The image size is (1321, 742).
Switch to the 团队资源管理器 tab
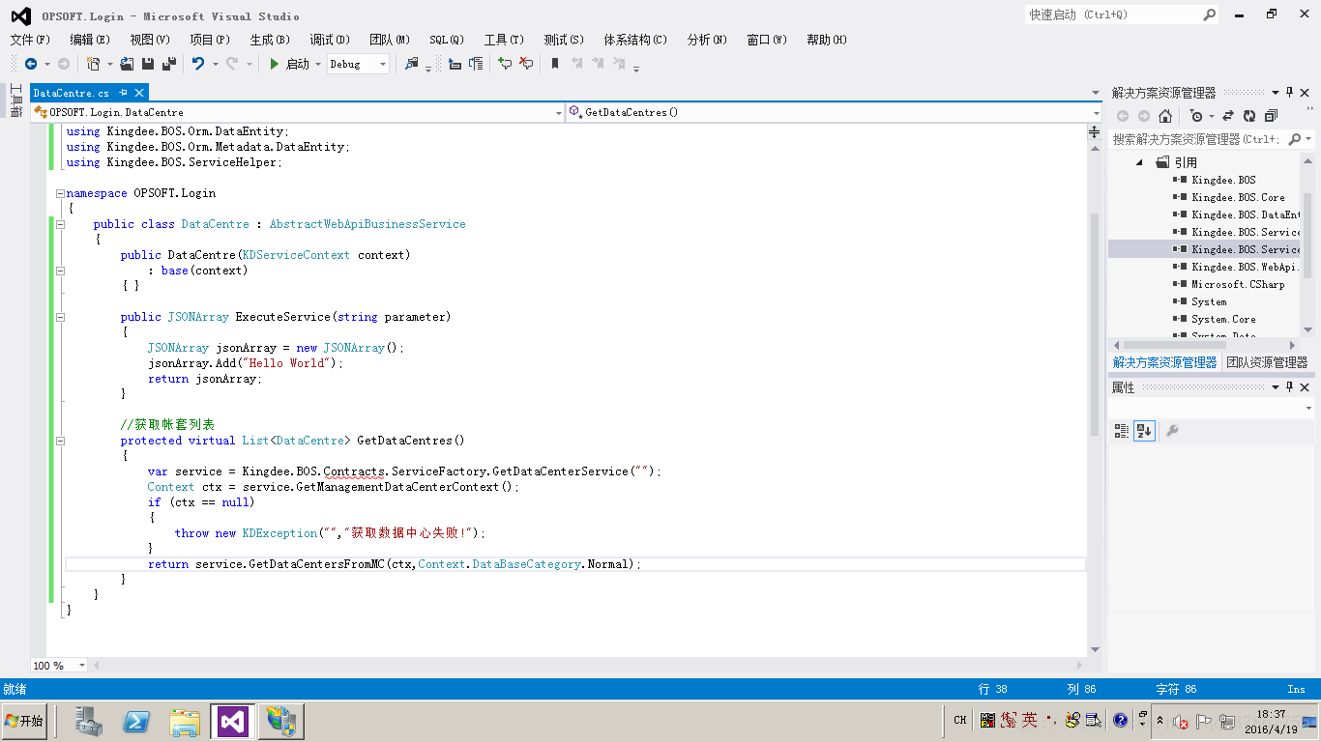pyautogui.click(x=1267, y=362)
